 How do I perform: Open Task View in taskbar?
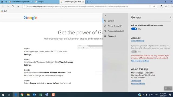point(9,95)
